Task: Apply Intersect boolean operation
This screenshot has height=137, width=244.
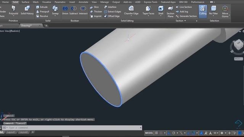Action: pyautogui.click(x=83, y=10)
